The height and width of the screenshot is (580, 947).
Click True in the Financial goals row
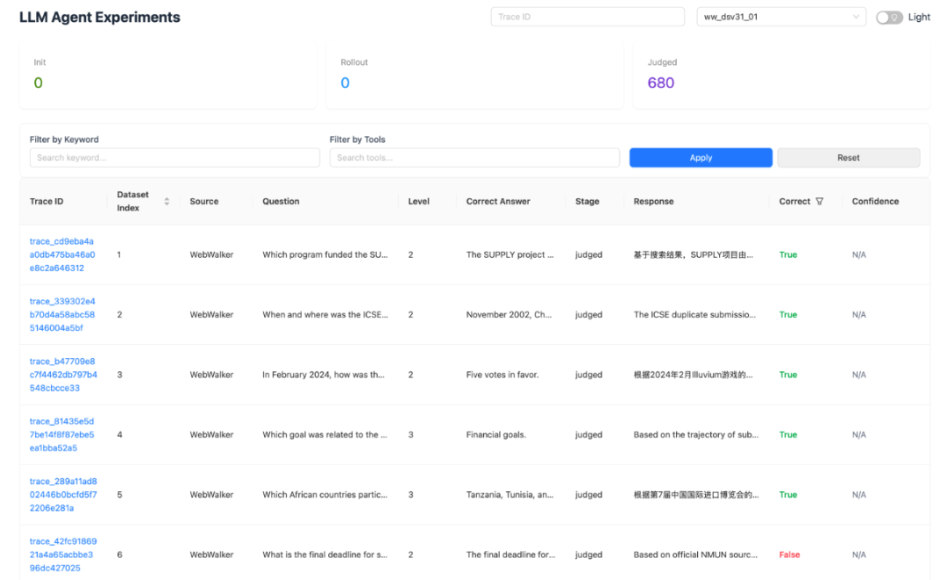click(788, 434)
